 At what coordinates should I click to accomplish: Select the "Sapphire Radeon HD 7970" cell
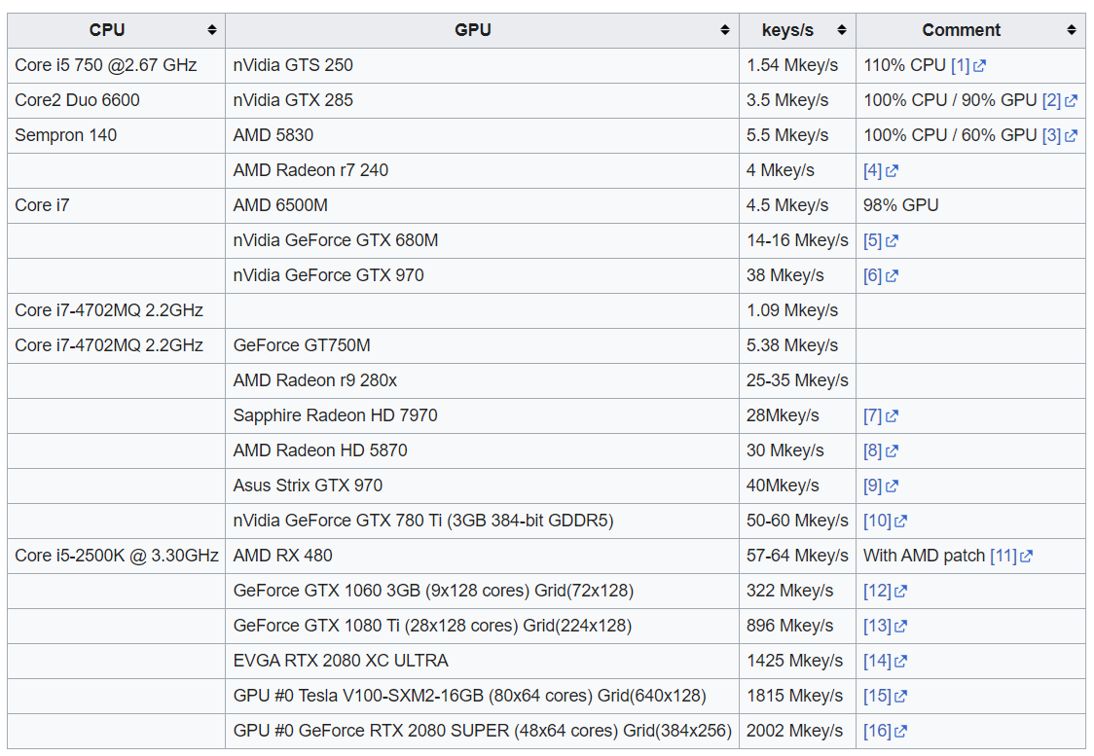(x=482, y=415)
